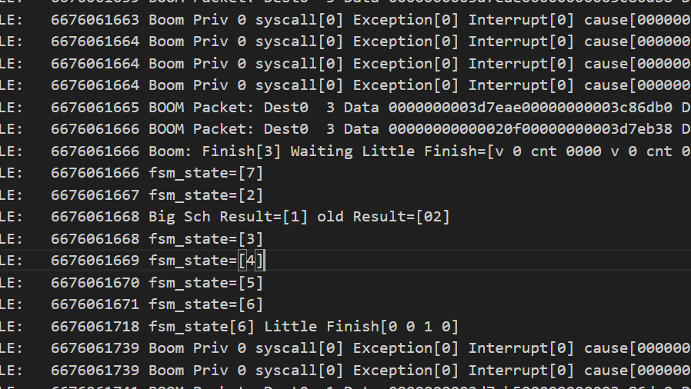
Task: Click the Little Finish[0 0 1 0] text
Action: (362, 327)
